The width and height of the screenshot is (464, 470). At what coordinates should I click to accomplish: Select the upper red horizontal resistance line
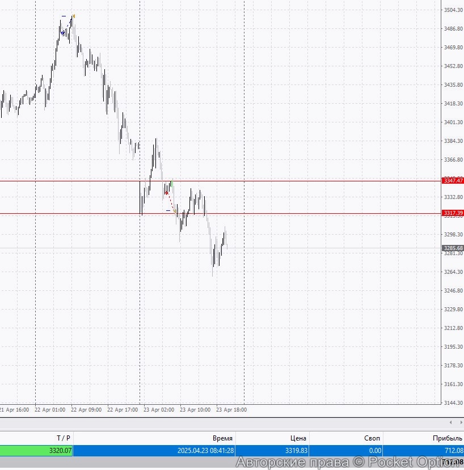click(284, 181)
